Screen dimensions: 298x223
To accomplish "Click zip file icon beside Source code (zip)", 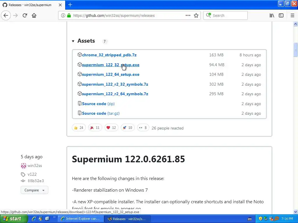I will point(80,104).
